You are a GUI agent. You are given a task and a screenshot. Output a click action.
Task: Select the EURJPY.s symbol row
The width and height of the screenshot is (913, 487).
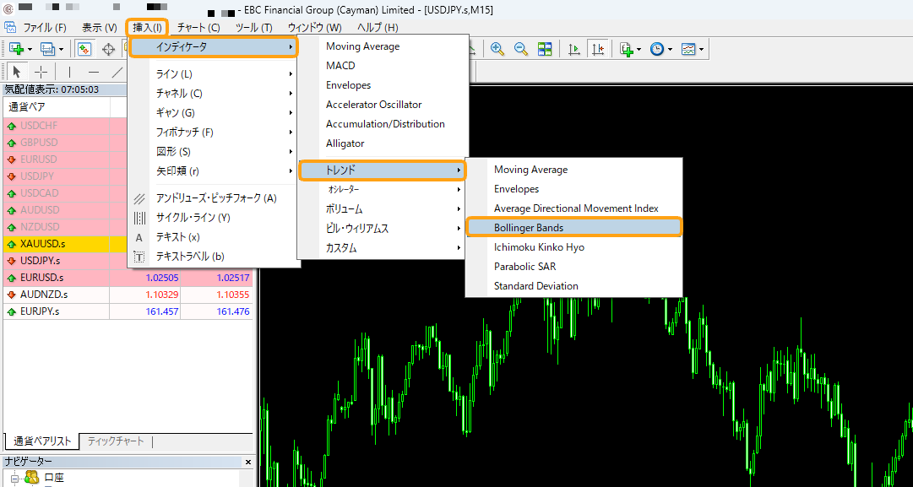click(x=128, y=311)
